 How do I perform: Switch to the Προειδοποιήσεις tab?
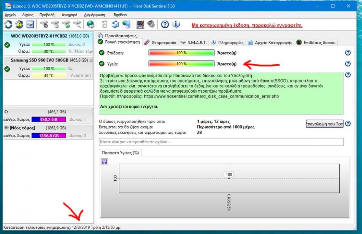(117, 36)
